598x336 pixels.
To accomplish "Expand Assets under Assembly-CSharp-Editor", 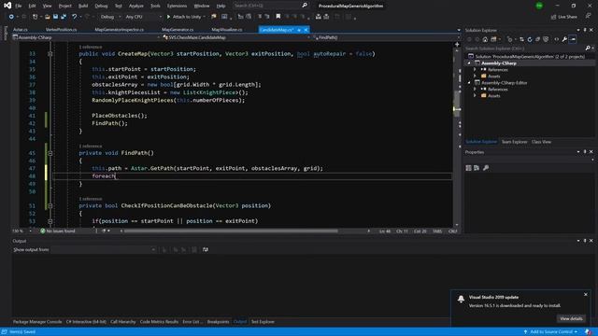I will (475, 95).
